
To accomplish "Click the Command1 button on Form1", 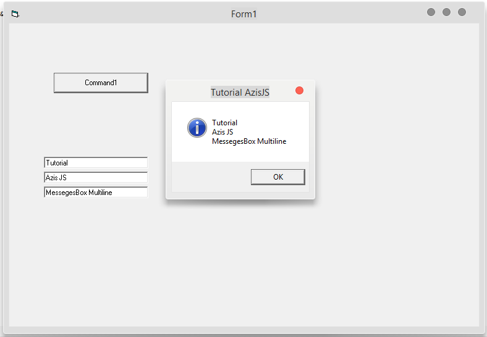I will pyautogui.click(x=101, y=83).
